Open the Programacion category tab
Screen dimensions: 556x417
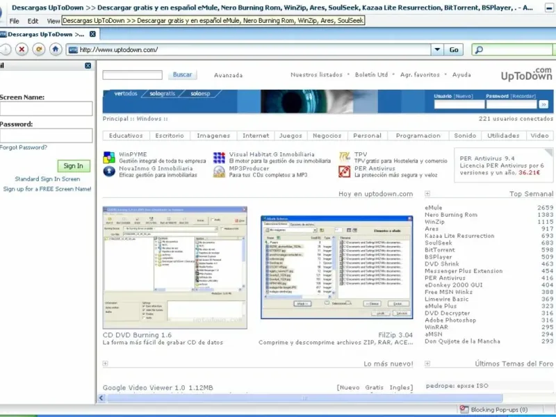pyautogui.click(x=418, y=136)
